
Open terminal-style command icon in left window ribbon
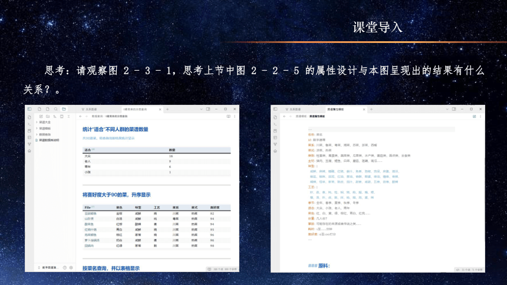point(29,124)
